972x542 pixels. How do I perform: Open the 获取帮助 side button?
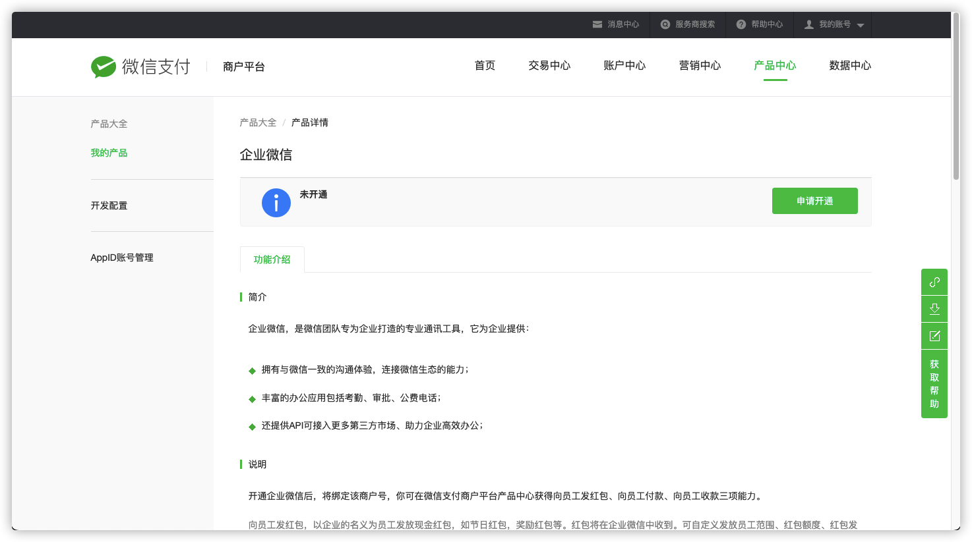tap(934, 384)
